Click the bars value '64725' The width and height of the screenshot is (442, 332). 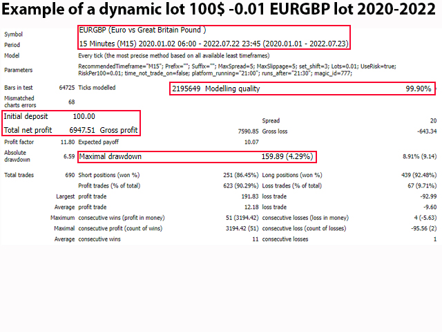(x=67, y=88)
